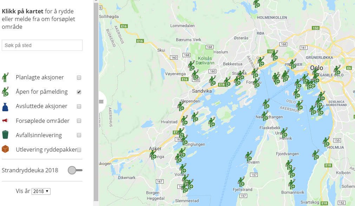Enable the Avsluttede aksjoner checkbox
The image size is (355, 206).
79,106
